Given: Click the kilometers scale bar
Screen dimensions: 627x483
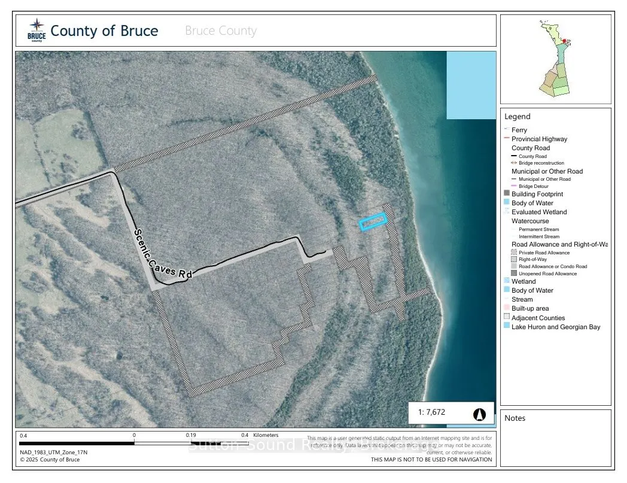Looking at the screenshot, I should point(134,443).
